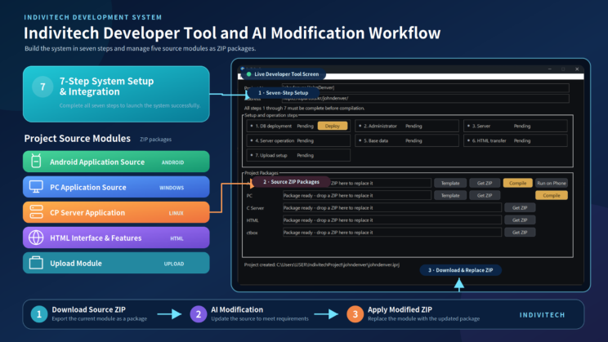Click 'Download Source ZIP' step title
This screenshot has height=342, width=608.
click(88, 309)
